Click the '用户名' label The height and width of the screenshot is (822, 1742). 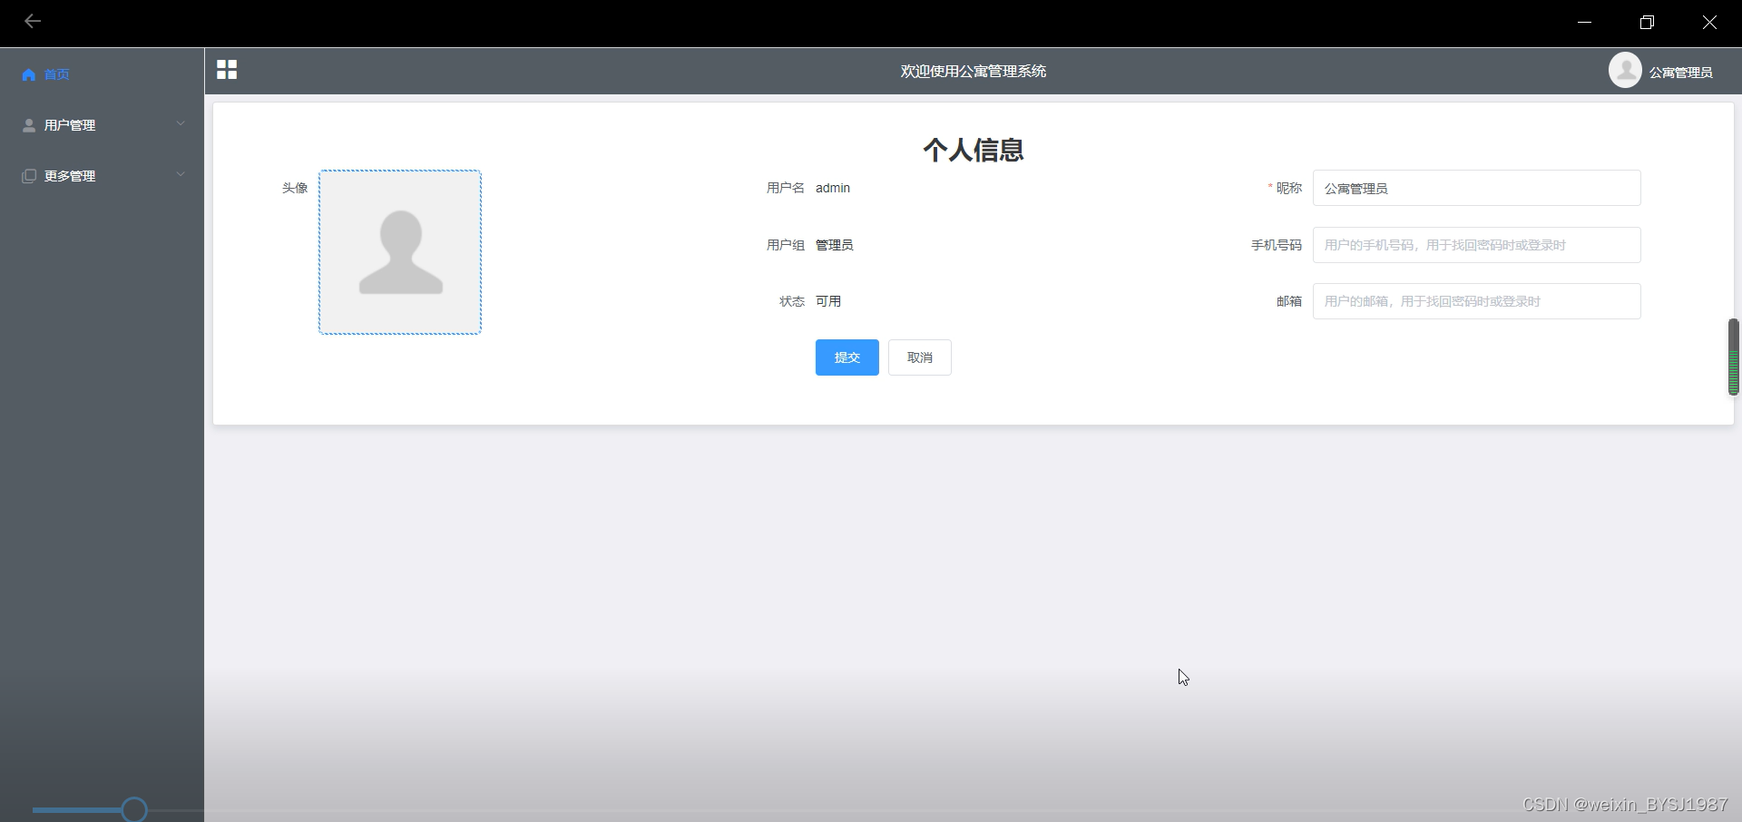pyautogui.click(x=786, y=188)
